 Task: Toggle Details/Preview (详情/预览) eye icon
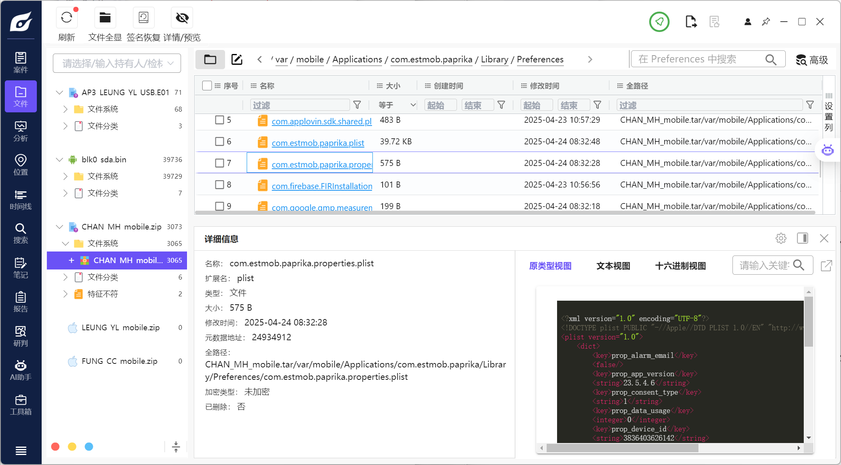[x=182, y=18]
